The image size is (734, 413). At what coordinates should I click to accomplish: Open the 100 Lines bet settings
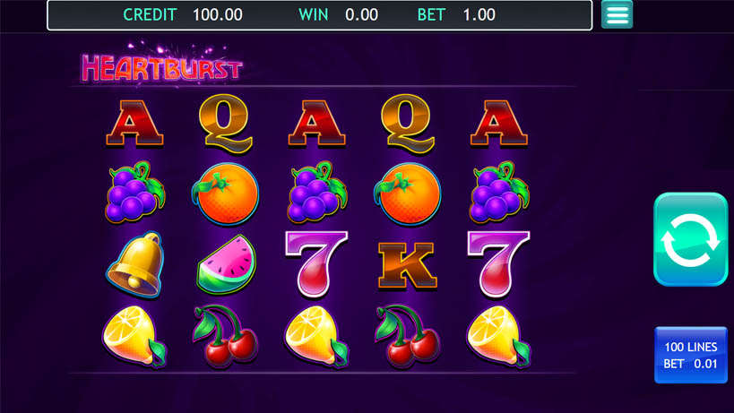691,355
